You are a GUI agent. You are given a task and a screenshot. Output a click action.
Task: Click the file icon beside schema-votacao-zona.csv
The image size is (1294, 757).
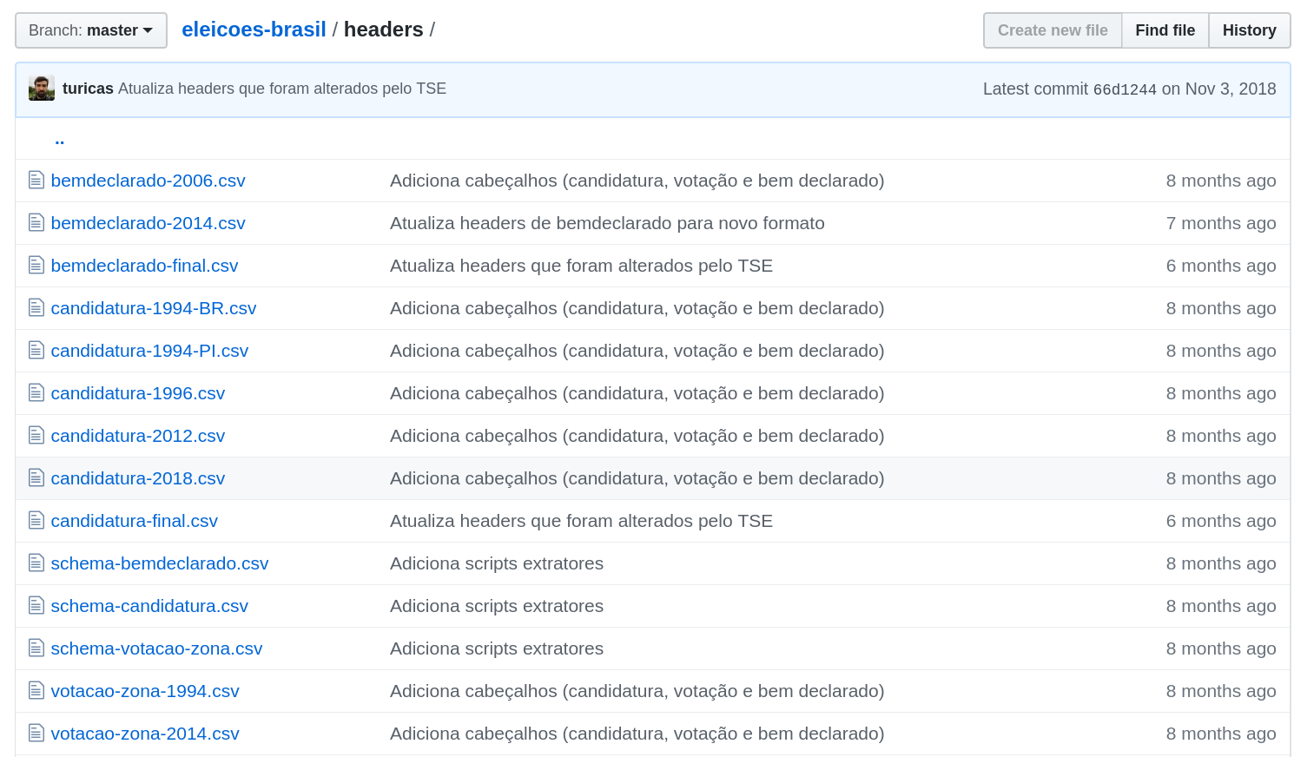tap(36, 648)
